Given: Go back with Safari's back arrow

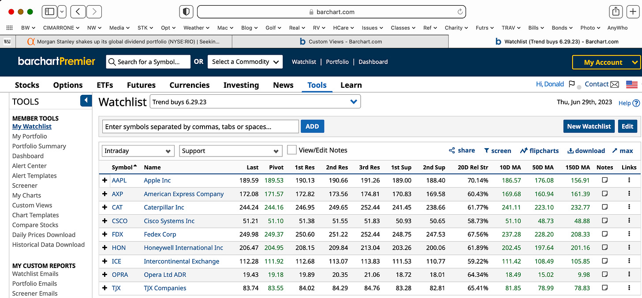Looking at the screenshot, I should pos(78,12).
